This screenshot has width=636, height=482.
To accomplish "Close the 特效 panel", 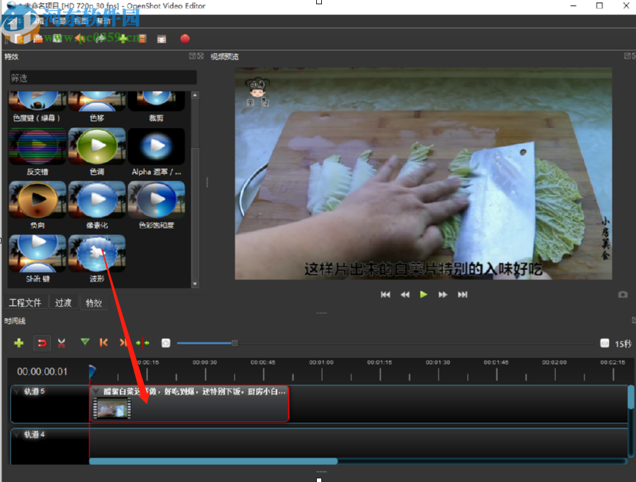I will point(200,56).
